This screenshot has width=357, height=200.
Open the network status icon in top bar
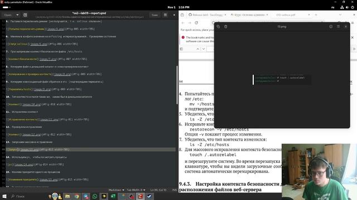click(x=342, y=7)
